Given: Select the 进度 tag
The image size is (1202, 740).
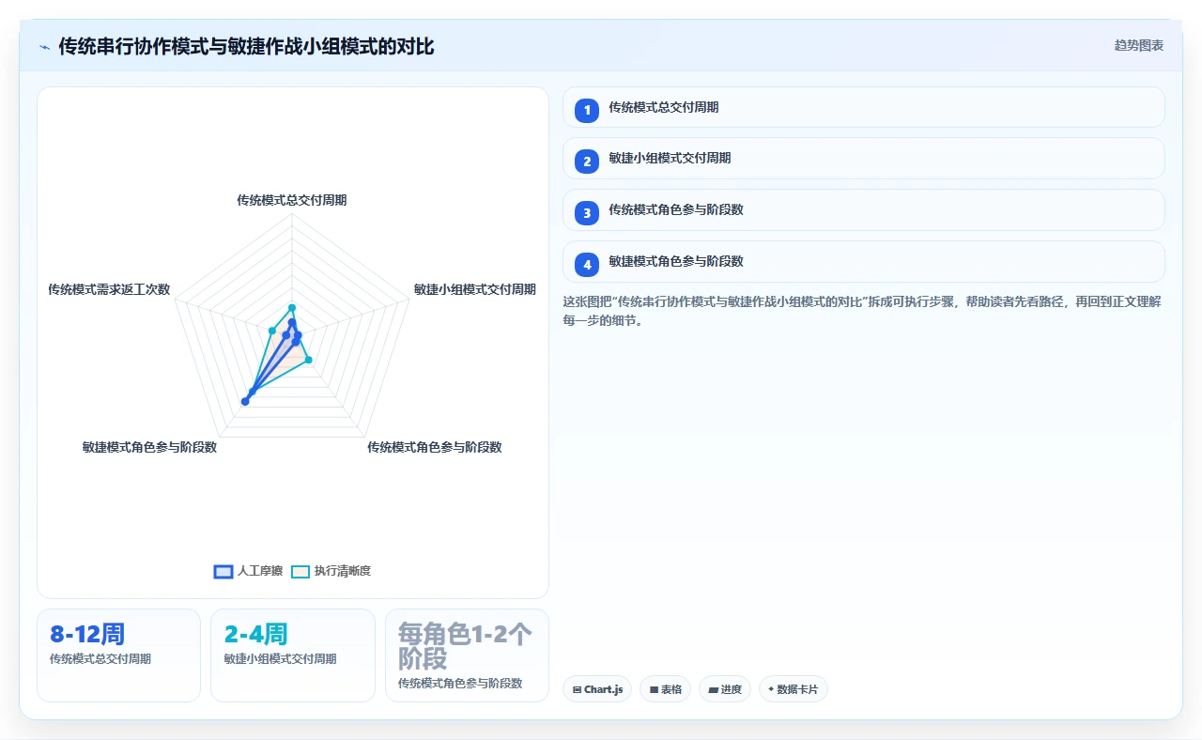Looking at the screenshot, I should tap(724, 689).
